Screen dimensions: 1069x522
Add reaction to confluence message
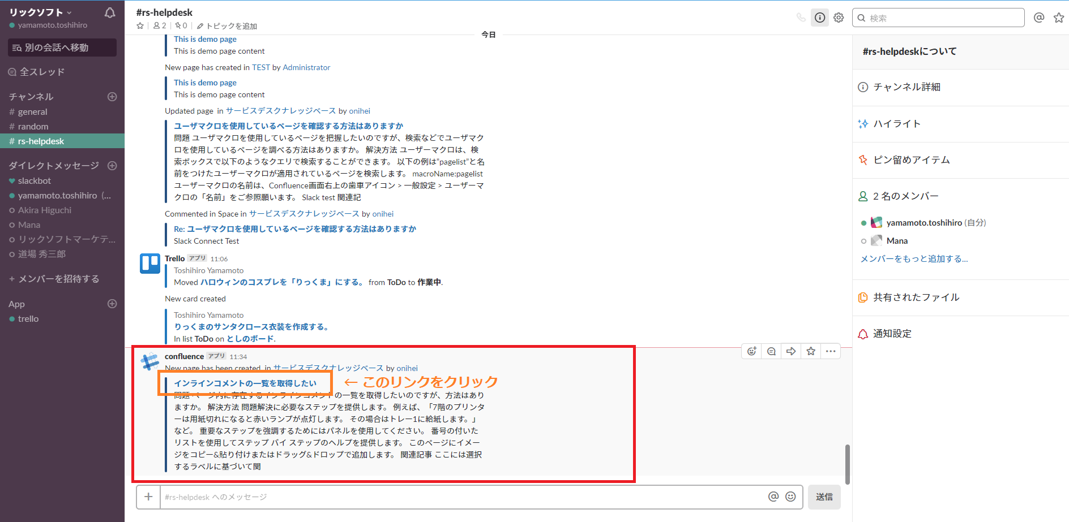point(752,351)
